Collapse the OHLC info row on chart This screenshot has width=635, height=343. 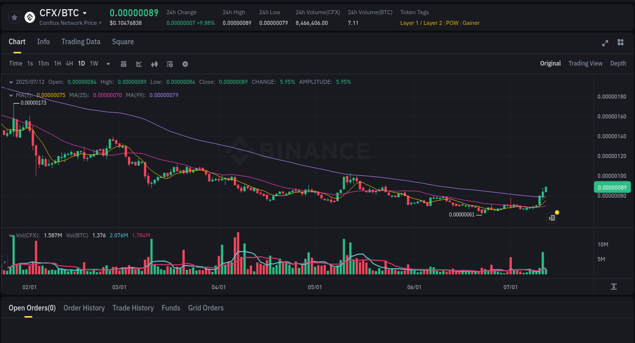pos(10,82)
